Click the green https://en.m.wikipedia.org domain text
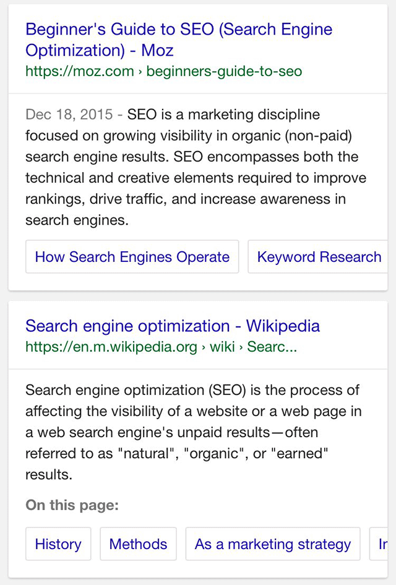The height and width of the screenshot is (585, 396). coord(111,347)
